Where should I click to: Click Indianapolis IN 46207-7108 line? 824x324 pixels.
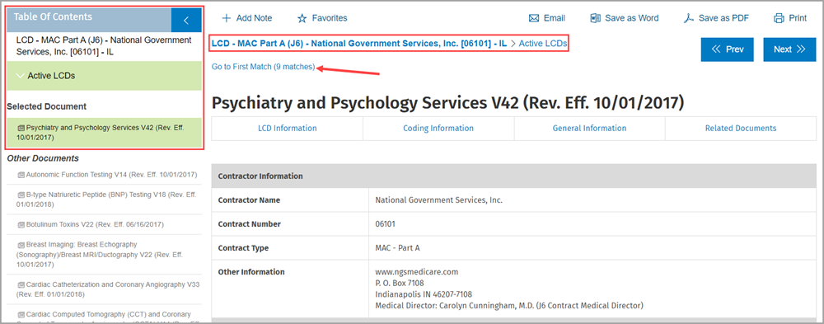424,294
